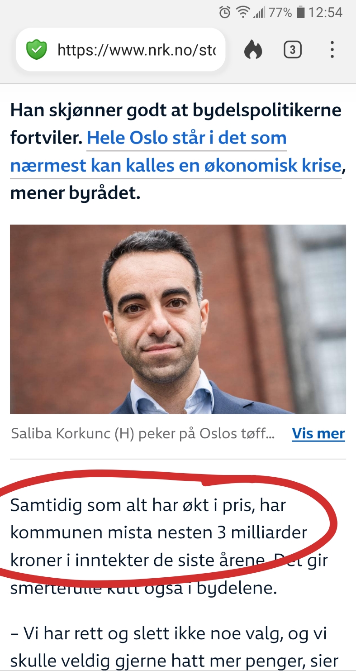Tap the mobile signal strength icon
Viewport: 356px width, 671px height.
(x=259, y=13)
